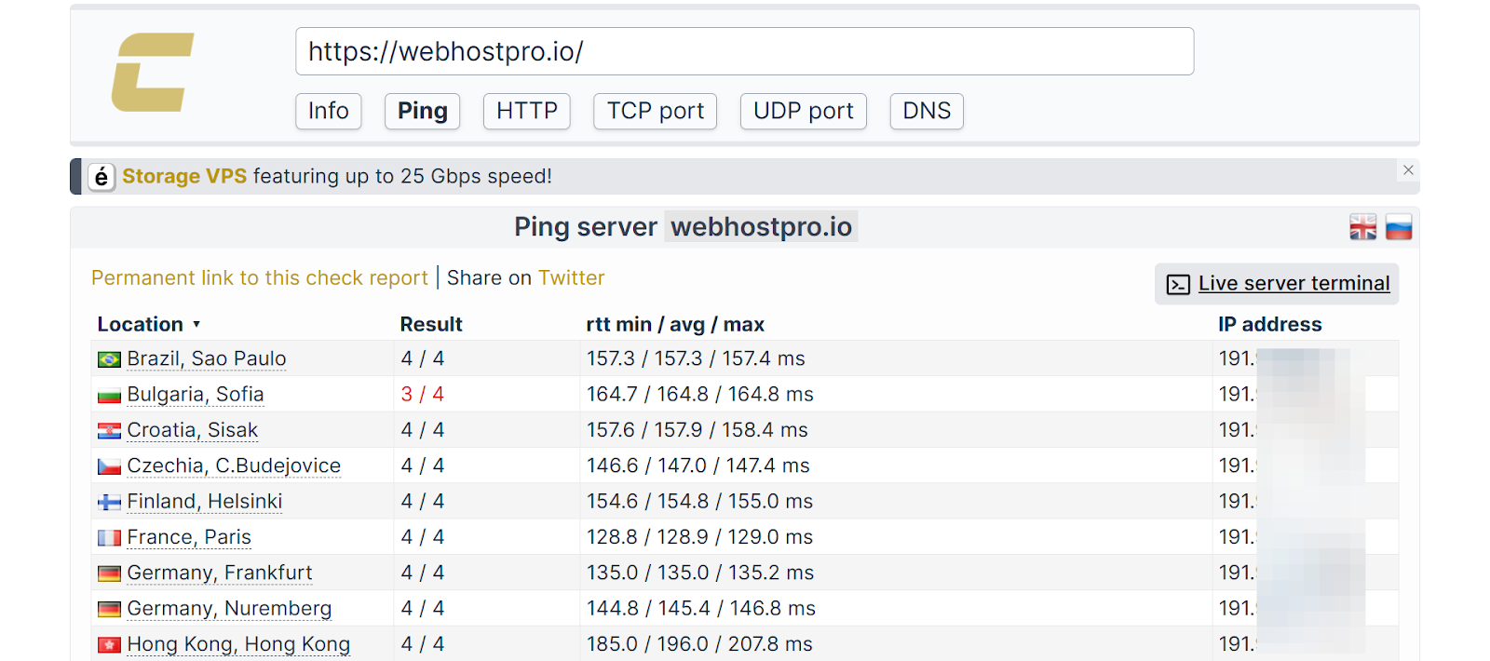This screenshot has height=661, width=1490.
Task: Click the Finland flag icon
Action: [109, 503]
